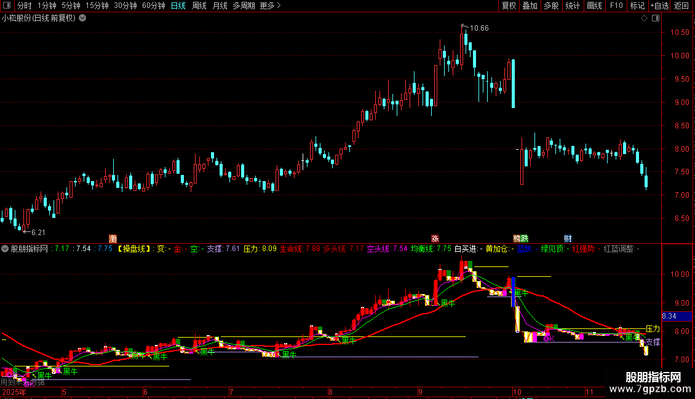Click the 叠加 overlay button

tap(530, 6)
